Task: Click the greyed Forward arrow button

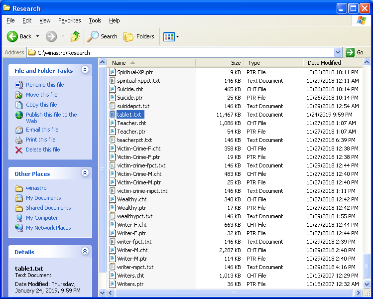Action: (51, 36)
